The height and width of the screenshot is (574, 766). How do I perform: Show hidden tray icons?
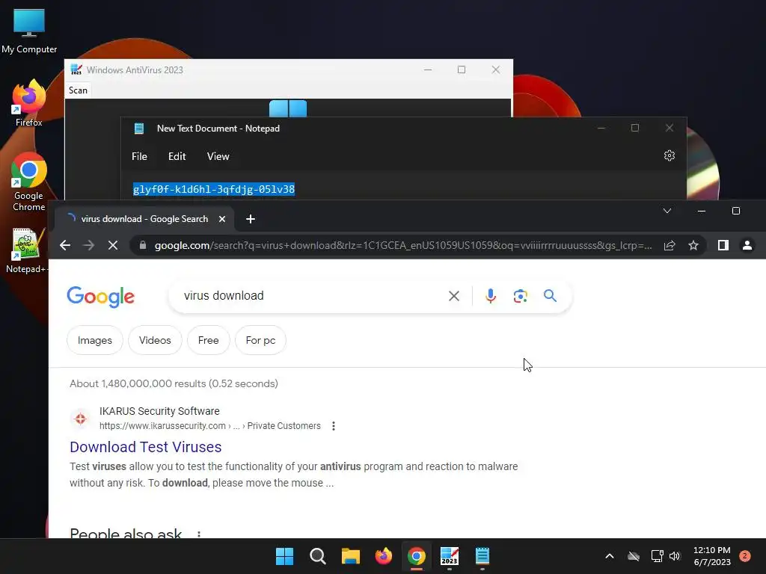tap(609, 556)
